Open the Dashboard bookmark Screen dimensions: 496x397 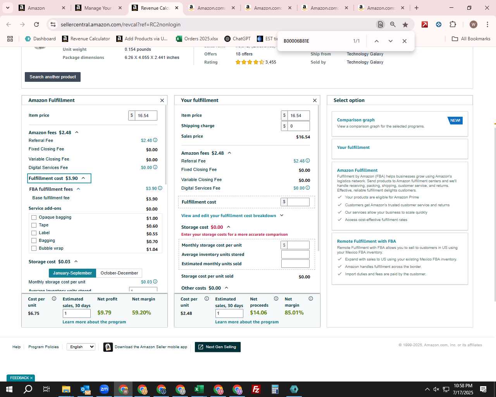pos(41,39)
